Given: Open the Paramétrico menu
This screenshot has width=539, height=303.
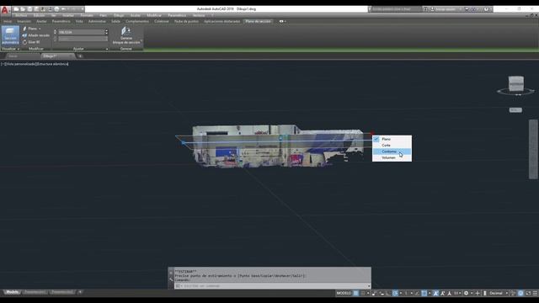Looking at the screenshot, I should (x=177, y=15).
